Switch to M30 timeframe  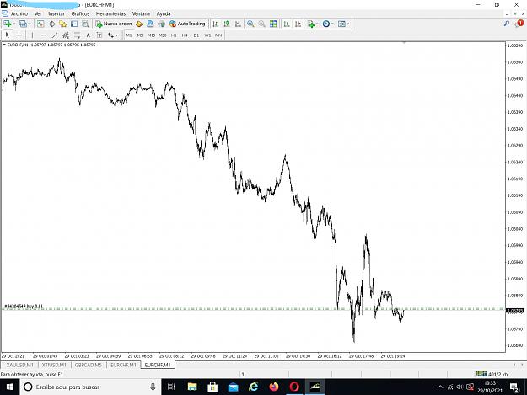tap(163, 35)
